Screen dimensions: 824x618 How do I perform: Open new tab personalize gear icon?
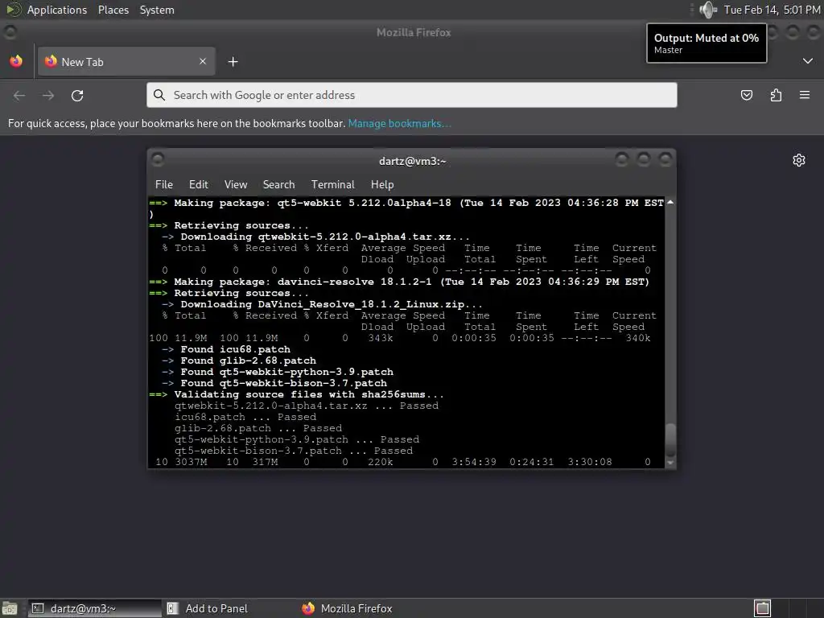coord(799,160)
